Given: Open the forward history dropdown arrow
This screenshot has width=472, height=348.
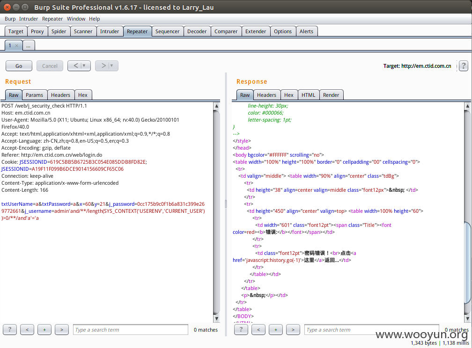Looking at the screenshot, I should coord(111,65).
